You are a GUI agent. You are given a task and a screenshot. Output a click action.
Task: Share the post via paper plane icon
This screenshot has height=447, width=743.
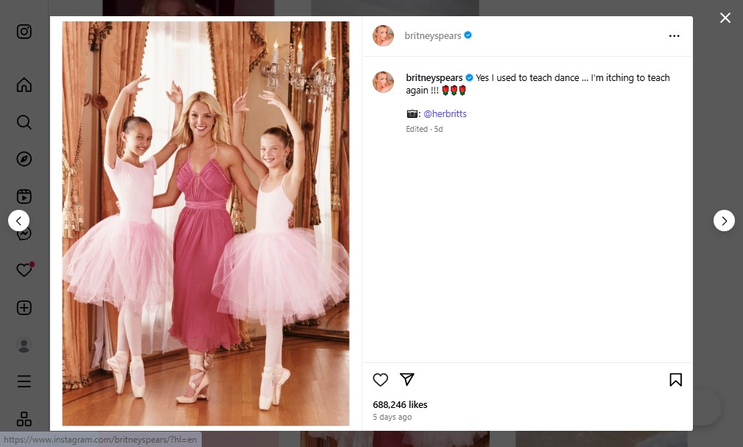407,379
